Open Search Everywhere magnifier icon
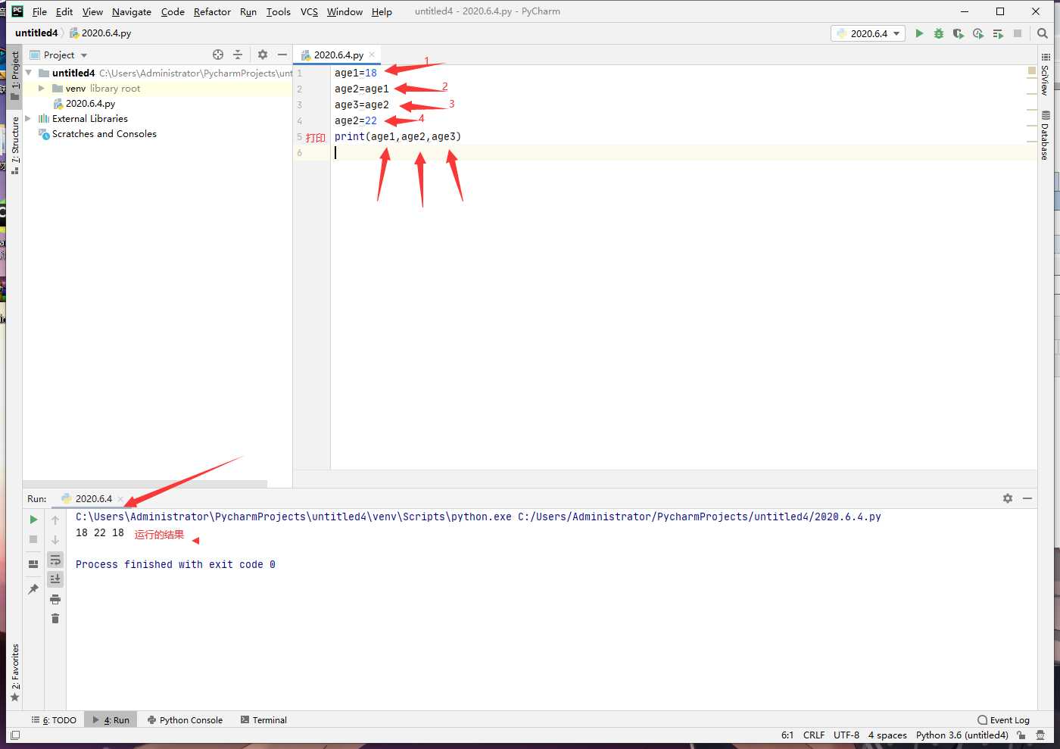1060x749 pixels. point(1043,33)
